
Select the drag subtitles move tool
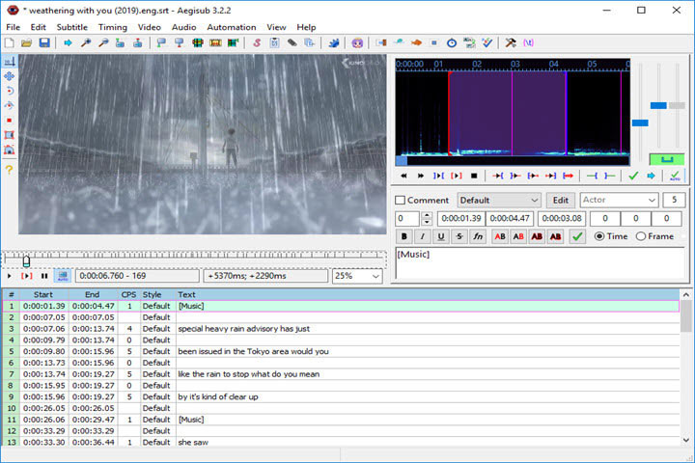click(10, 75)
